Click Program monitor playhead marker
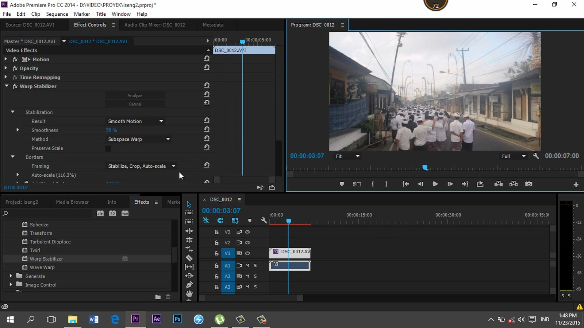Screen dimensions: 584x328 425,168
